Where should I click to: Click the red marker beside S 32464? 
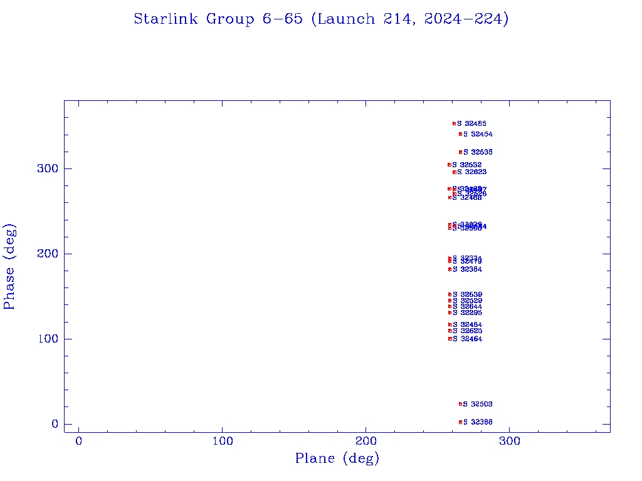(450, 339)
